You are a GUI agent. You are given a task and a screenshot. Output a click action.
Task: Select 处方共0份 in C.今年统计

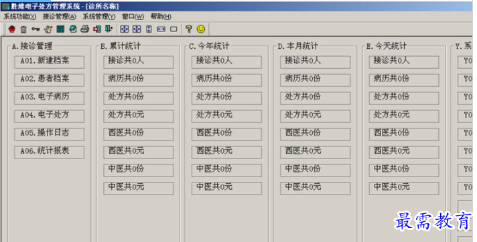click(x=226, y=98)
